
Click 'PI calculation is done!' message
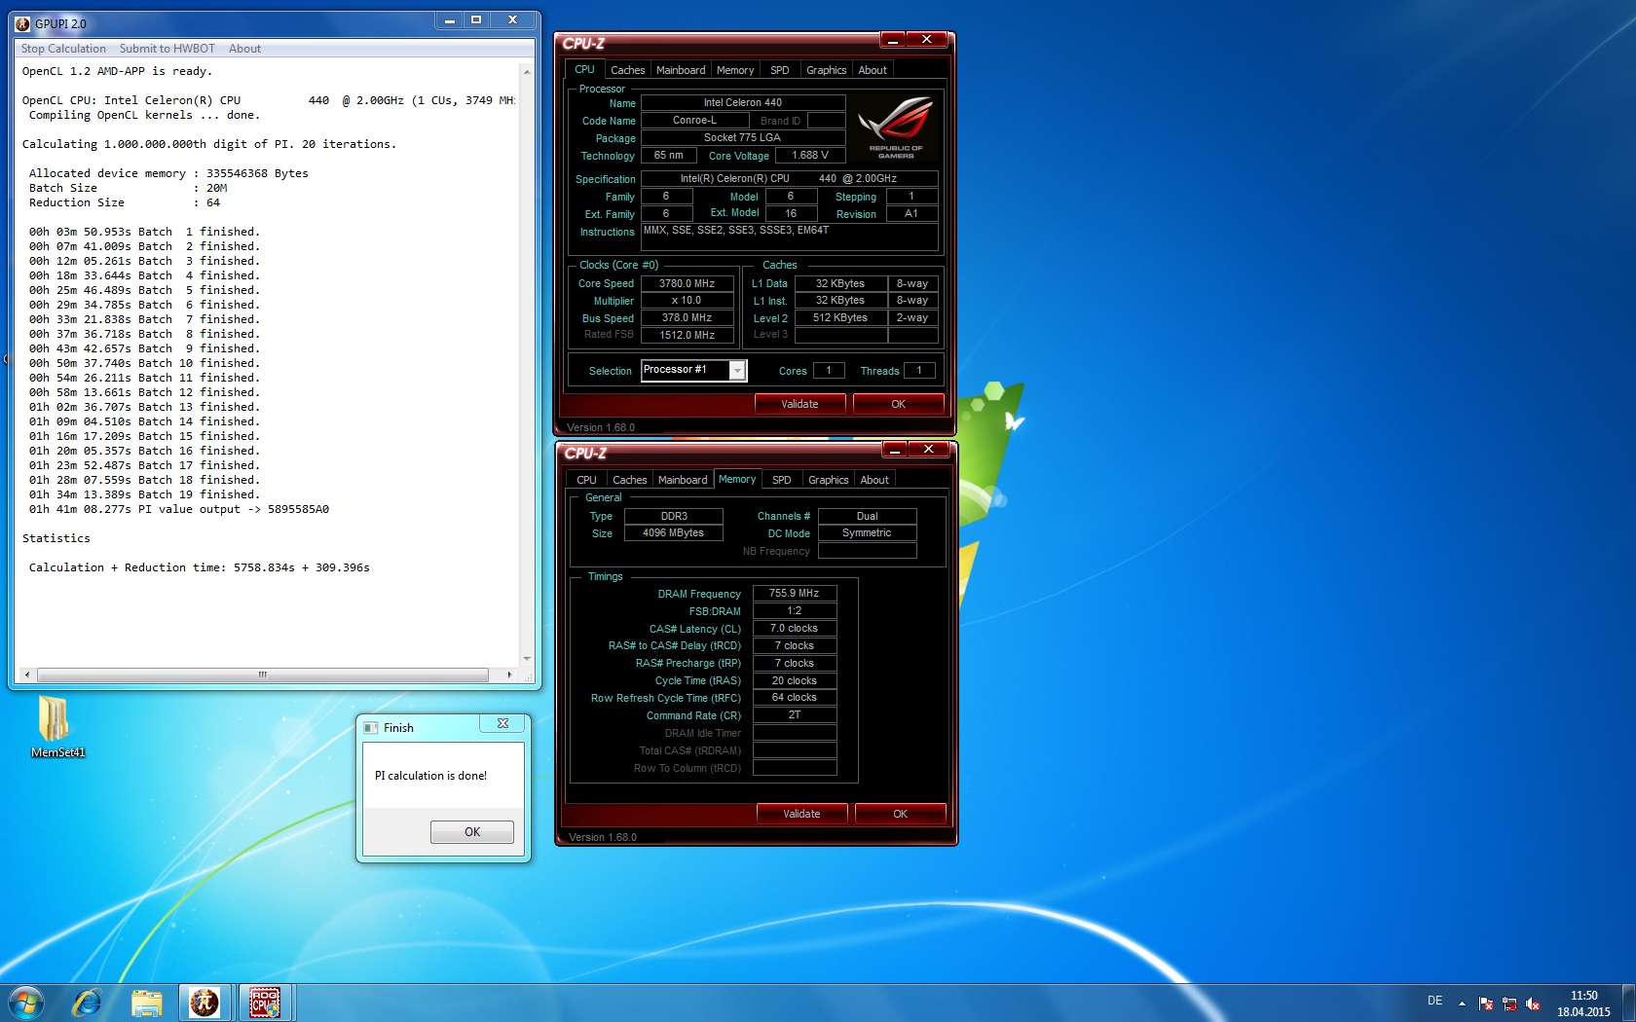430,776
